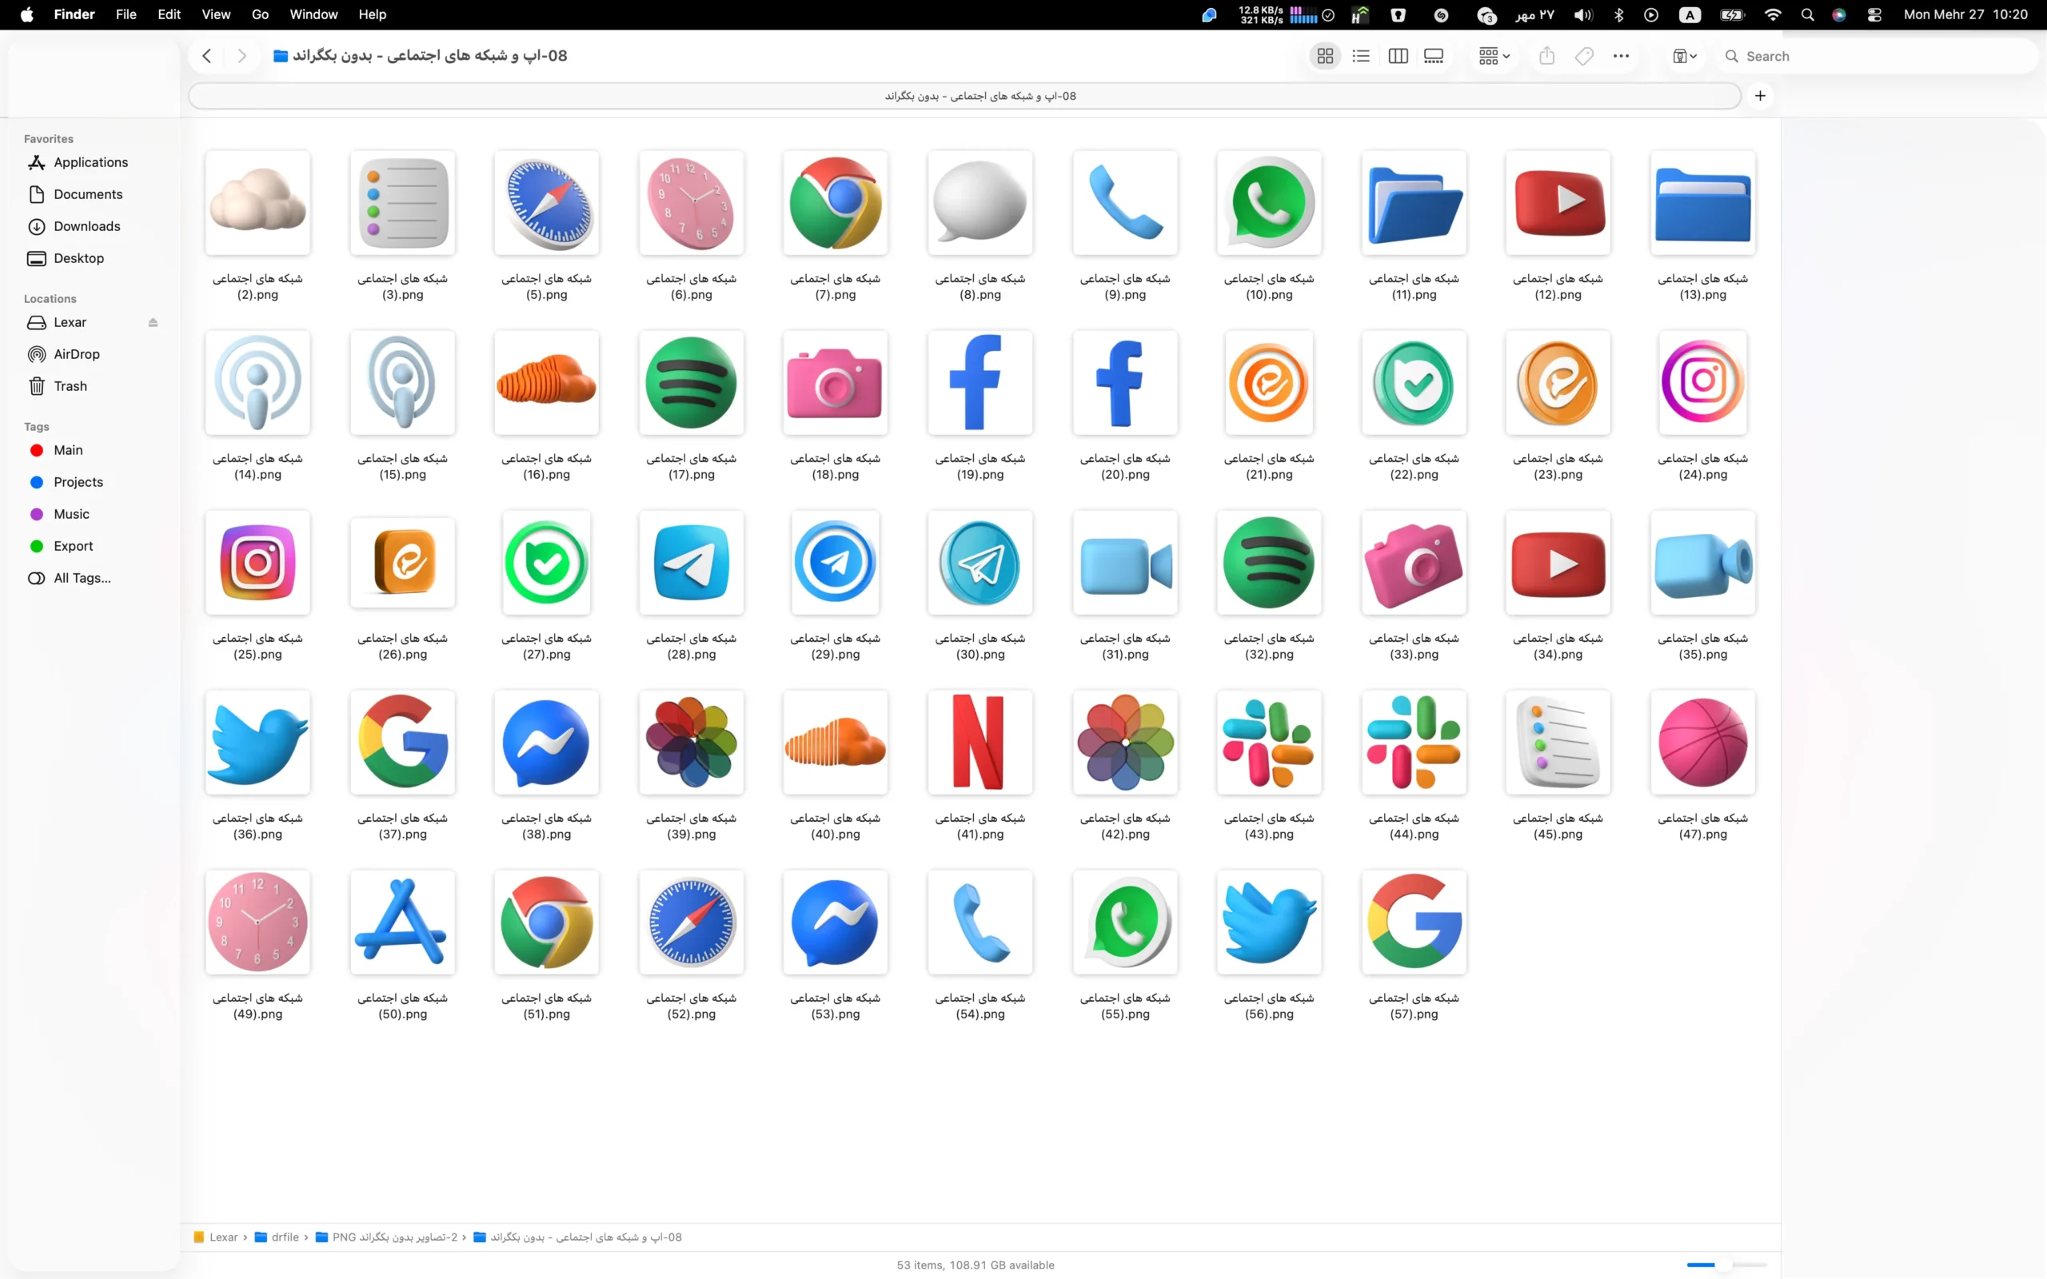This screenshot has height=1279, width=2047.
Task: Open the Go menu
Action: pos(260,14)
